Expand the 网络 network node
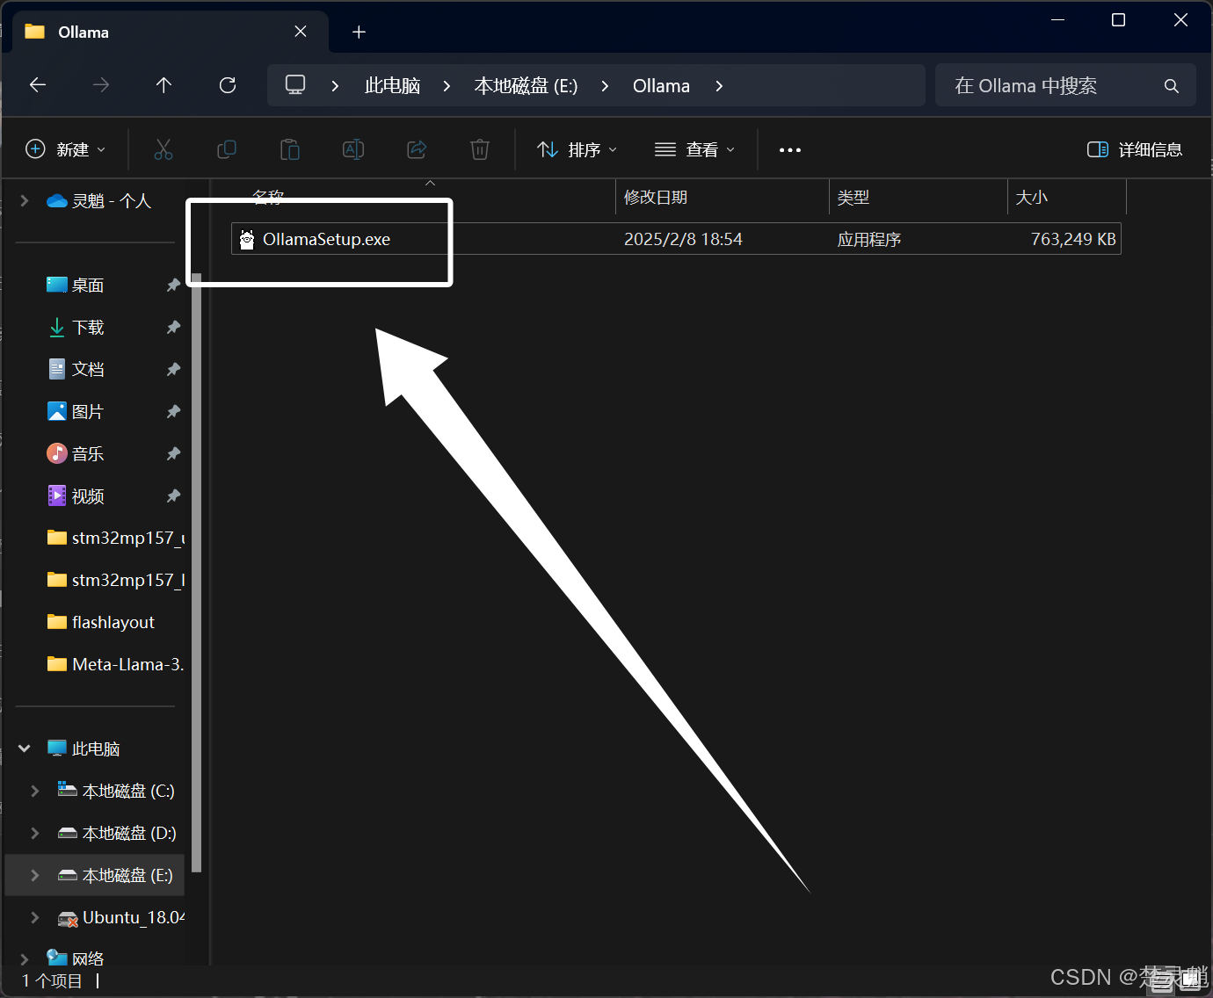 (x=25, y=958)
